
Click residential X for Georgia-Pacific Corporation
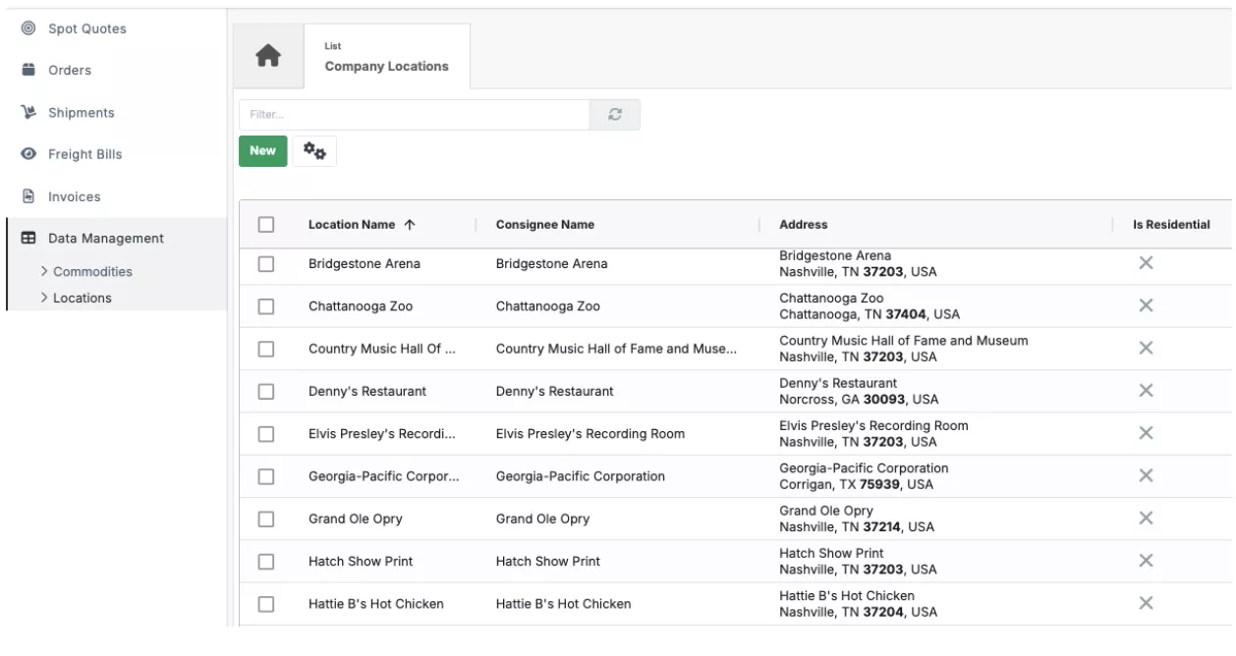point(1145,475)
